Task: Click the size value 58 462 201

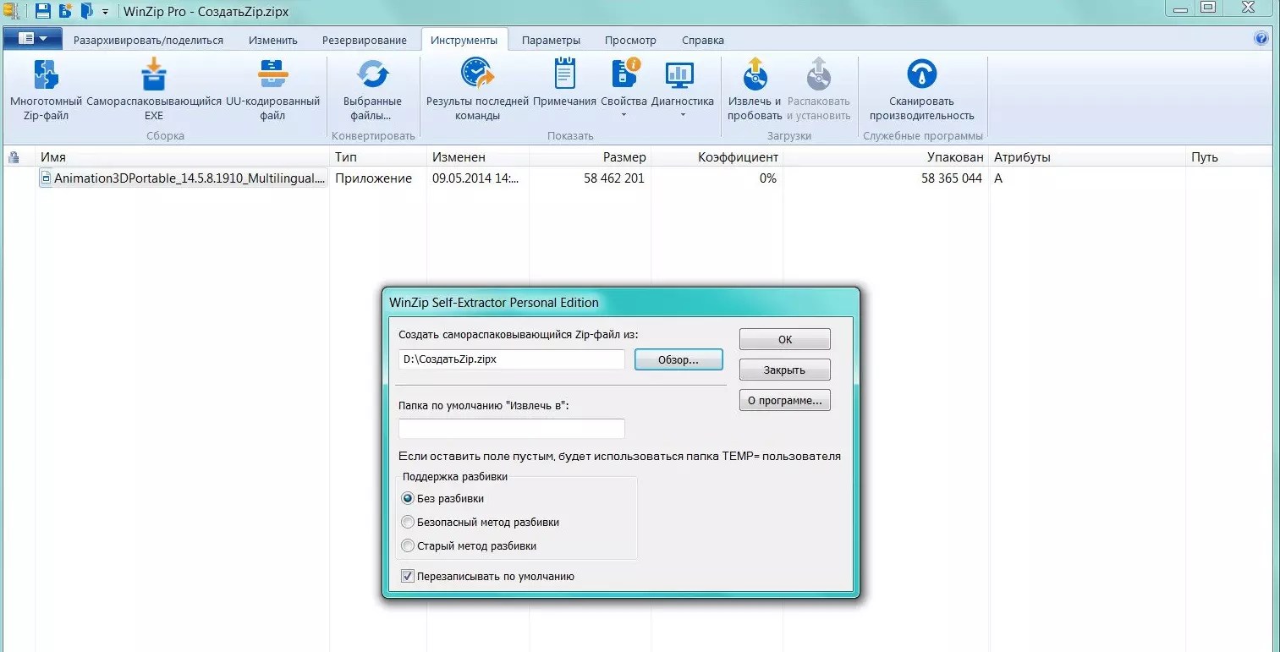Action: tap(614, 178)
